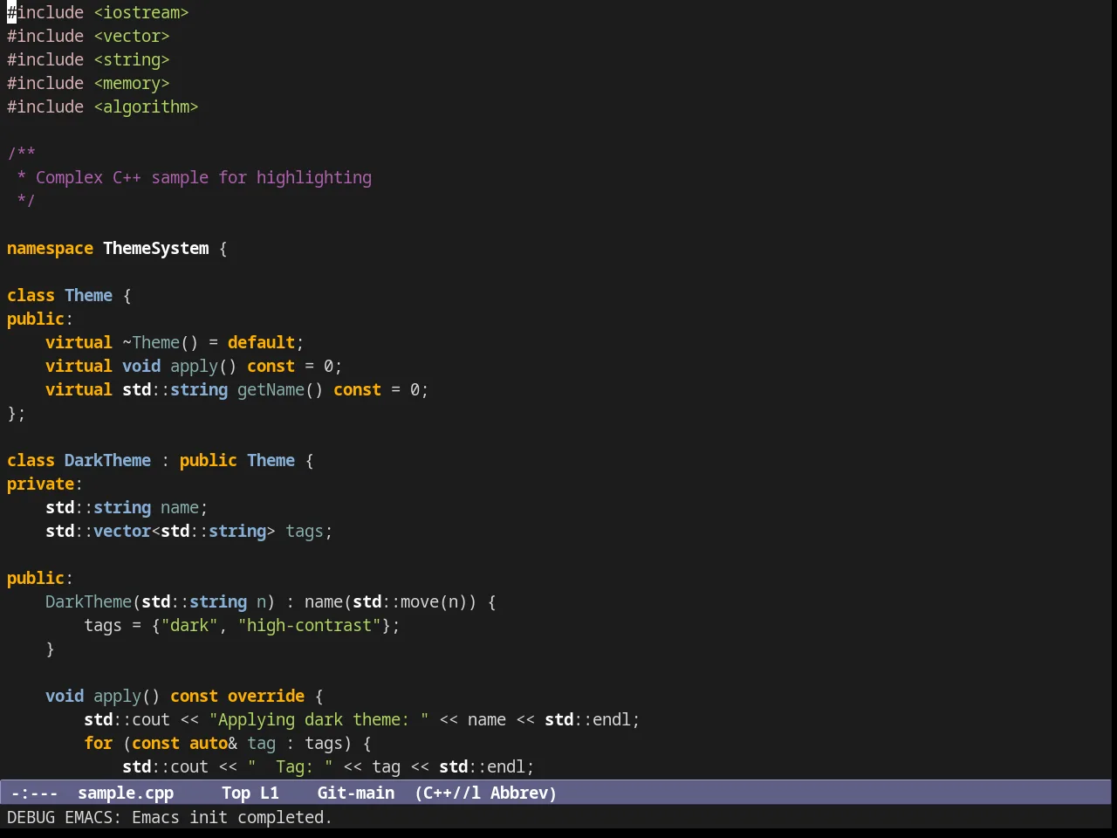Click on '<algorithm>' include text

(146, 106)
